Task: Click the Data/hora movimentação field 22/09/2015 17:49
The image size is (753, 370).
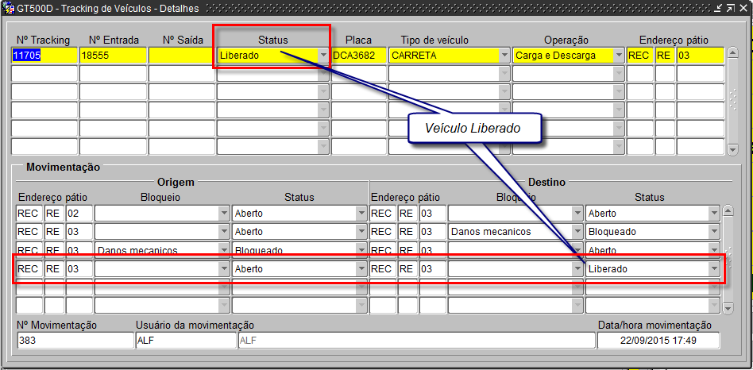Action: click(x=658, y=341)
